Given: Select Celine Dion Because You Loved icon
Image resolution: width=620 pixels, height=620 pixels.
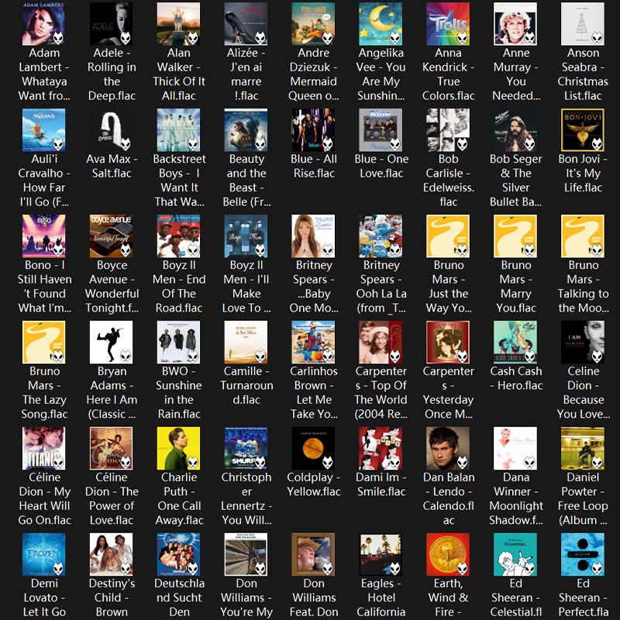Looking at the screenshot, I should click(583, 342).
